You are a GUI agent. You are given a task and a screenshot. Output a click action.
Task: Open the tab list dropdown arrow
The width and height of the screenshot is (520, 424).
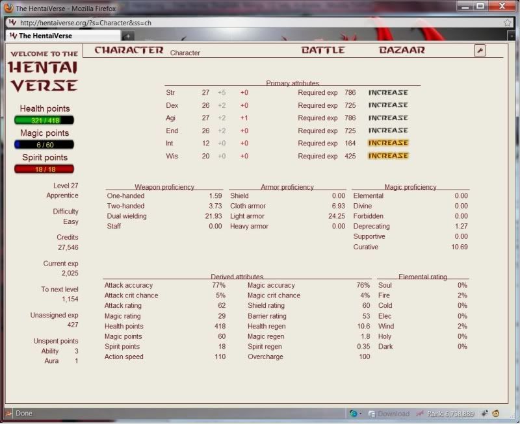(512, 36)
